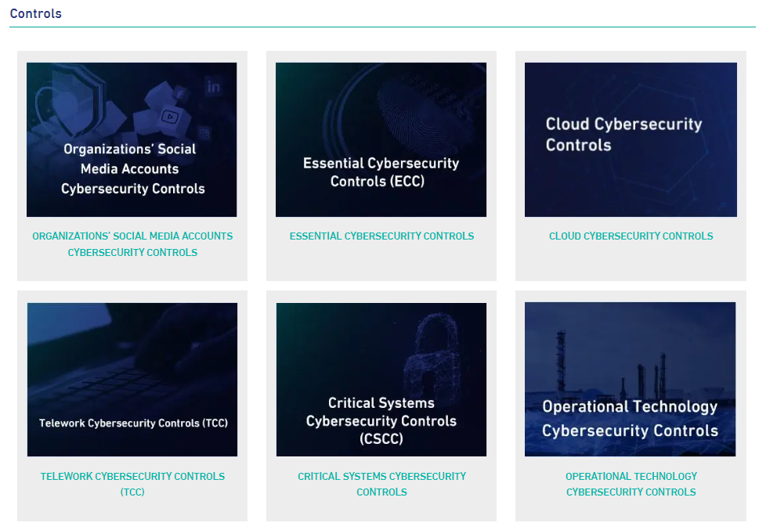
Task: Follow the CLOUD CYBERSECURITY CONTROLS link
Action: click(631, 236)
